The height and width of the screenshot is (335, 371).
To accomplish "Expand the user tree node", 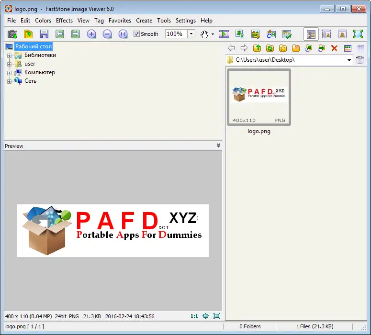I will (9, 64).
